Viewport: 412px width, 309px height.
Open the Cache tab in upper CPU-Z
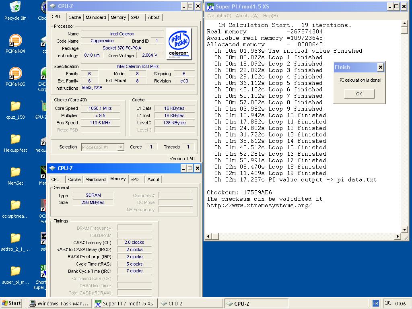click(74, 17)
